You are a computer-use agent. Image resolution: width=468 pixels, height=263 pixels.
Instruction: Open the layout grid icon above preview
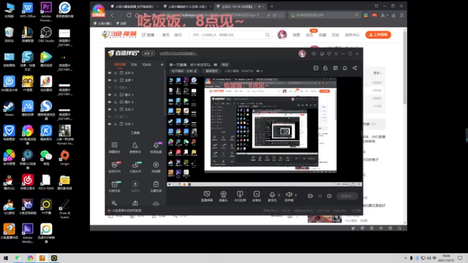[335, 68]
